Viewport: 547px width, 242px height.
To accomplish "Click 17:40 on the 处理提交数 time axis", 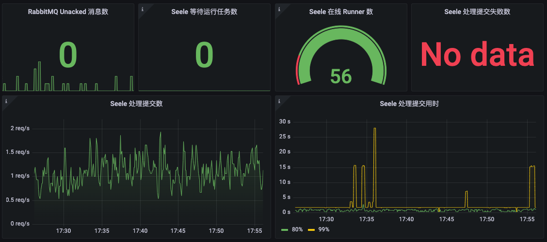I will coord(140,231).
